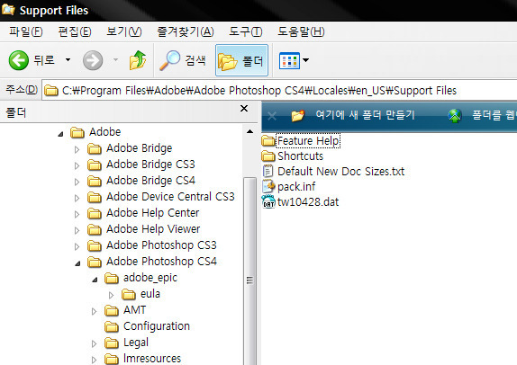Open the 도구(T) menu

[x=246, y=32]
